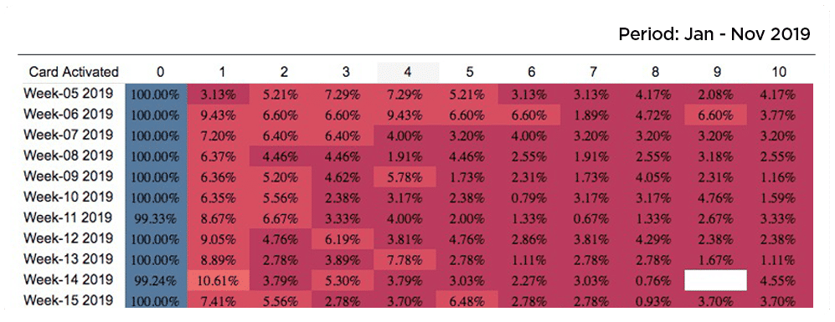The image size is (835, 322).
Task: Select the highlighted column header 4
Action: coord(408,72)
